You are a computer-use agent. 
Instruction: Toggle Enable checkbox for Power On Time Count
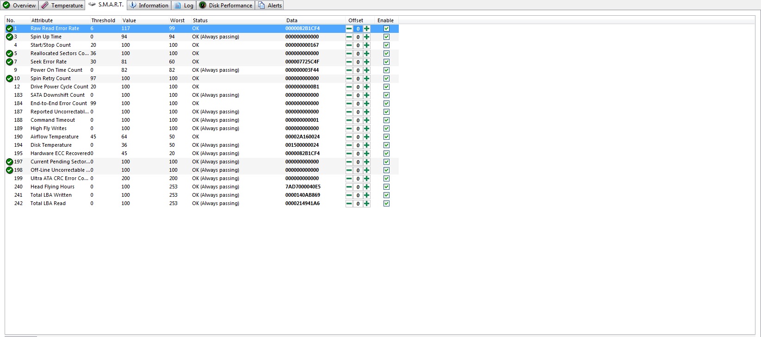pos(387,70)
